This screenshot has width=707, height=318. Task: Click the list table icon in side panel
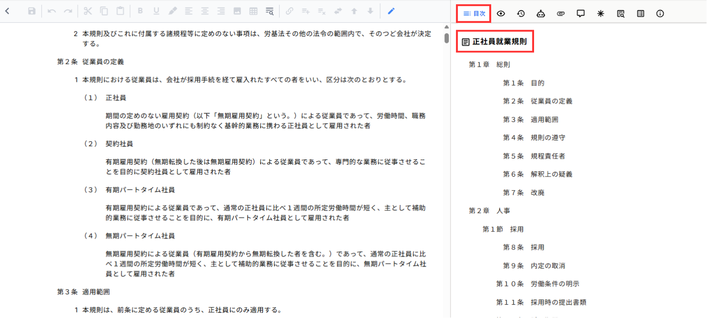tap(640, 13)
